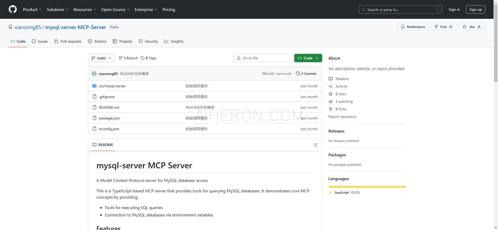This screenshot has height=230, width=498.
Task: Click the magnifier icon in Go to file
Action: [x=239, y=58]
